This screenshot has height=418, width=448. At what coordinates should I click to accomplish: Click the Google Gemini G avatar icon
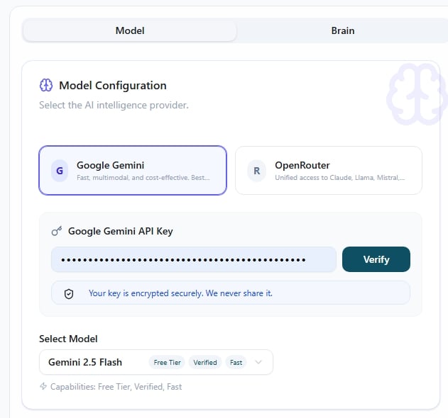coord(60,171)
